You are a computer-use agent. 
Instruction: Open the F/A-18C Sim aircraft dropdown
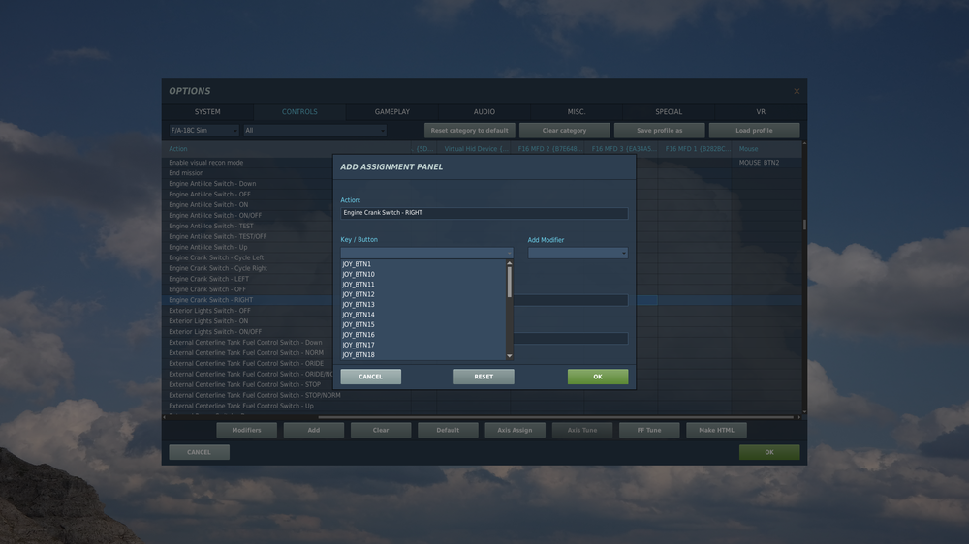tap(203, 131)
